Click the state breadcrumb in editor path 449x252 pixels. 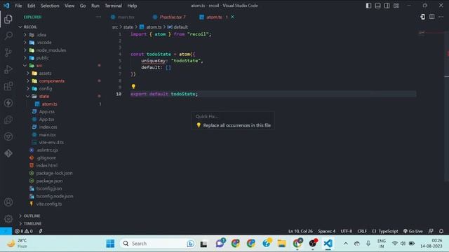pyautogui.click(x=128, y=27)
